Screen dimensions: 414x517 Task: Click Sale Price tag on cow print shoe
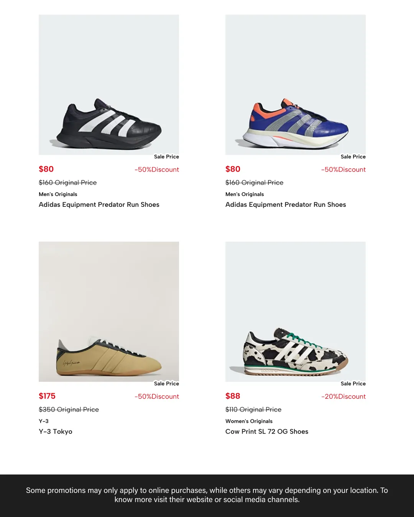(x=353, y=383)
